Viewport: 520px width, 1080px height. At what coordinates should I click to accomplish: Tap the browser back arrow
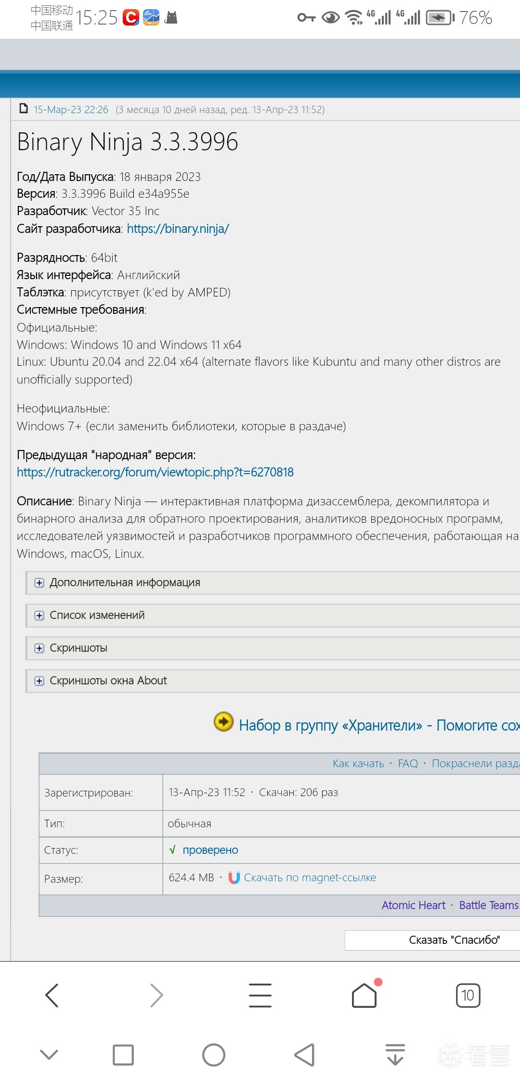pyautogui.click(x=52, y=995)
